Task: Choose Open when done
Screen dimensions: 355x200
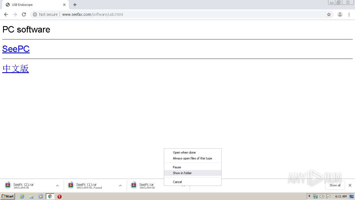Action: tap(193, 152)
